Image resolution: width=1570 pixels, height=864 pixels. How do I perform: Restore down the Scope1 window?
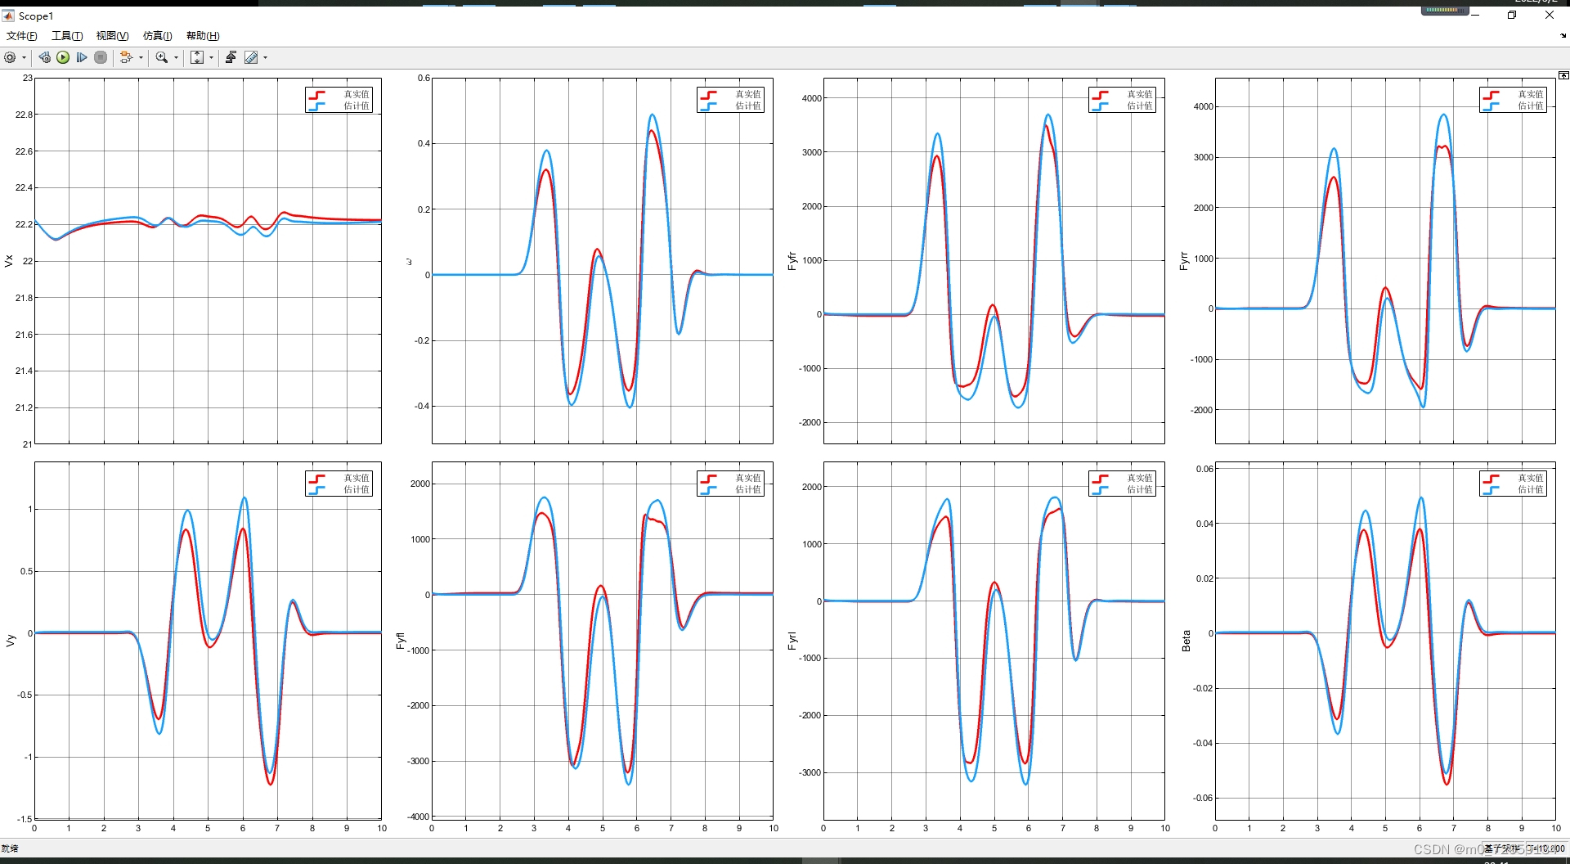coord(1512,15)
